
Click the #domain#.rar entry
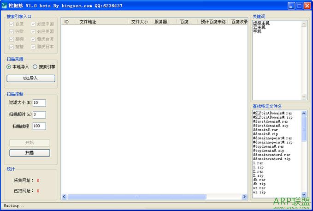[x=266, y=130]
